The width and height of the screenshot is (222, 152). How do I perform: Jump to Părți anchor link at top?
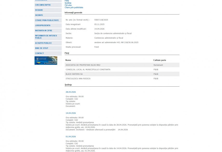[67, 1]
